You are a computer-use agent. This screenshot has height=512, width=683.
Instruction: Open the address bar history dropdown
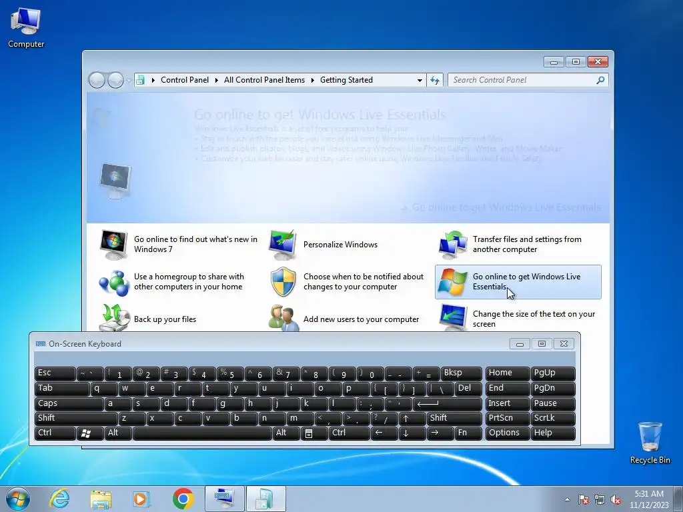pos(420,80)
